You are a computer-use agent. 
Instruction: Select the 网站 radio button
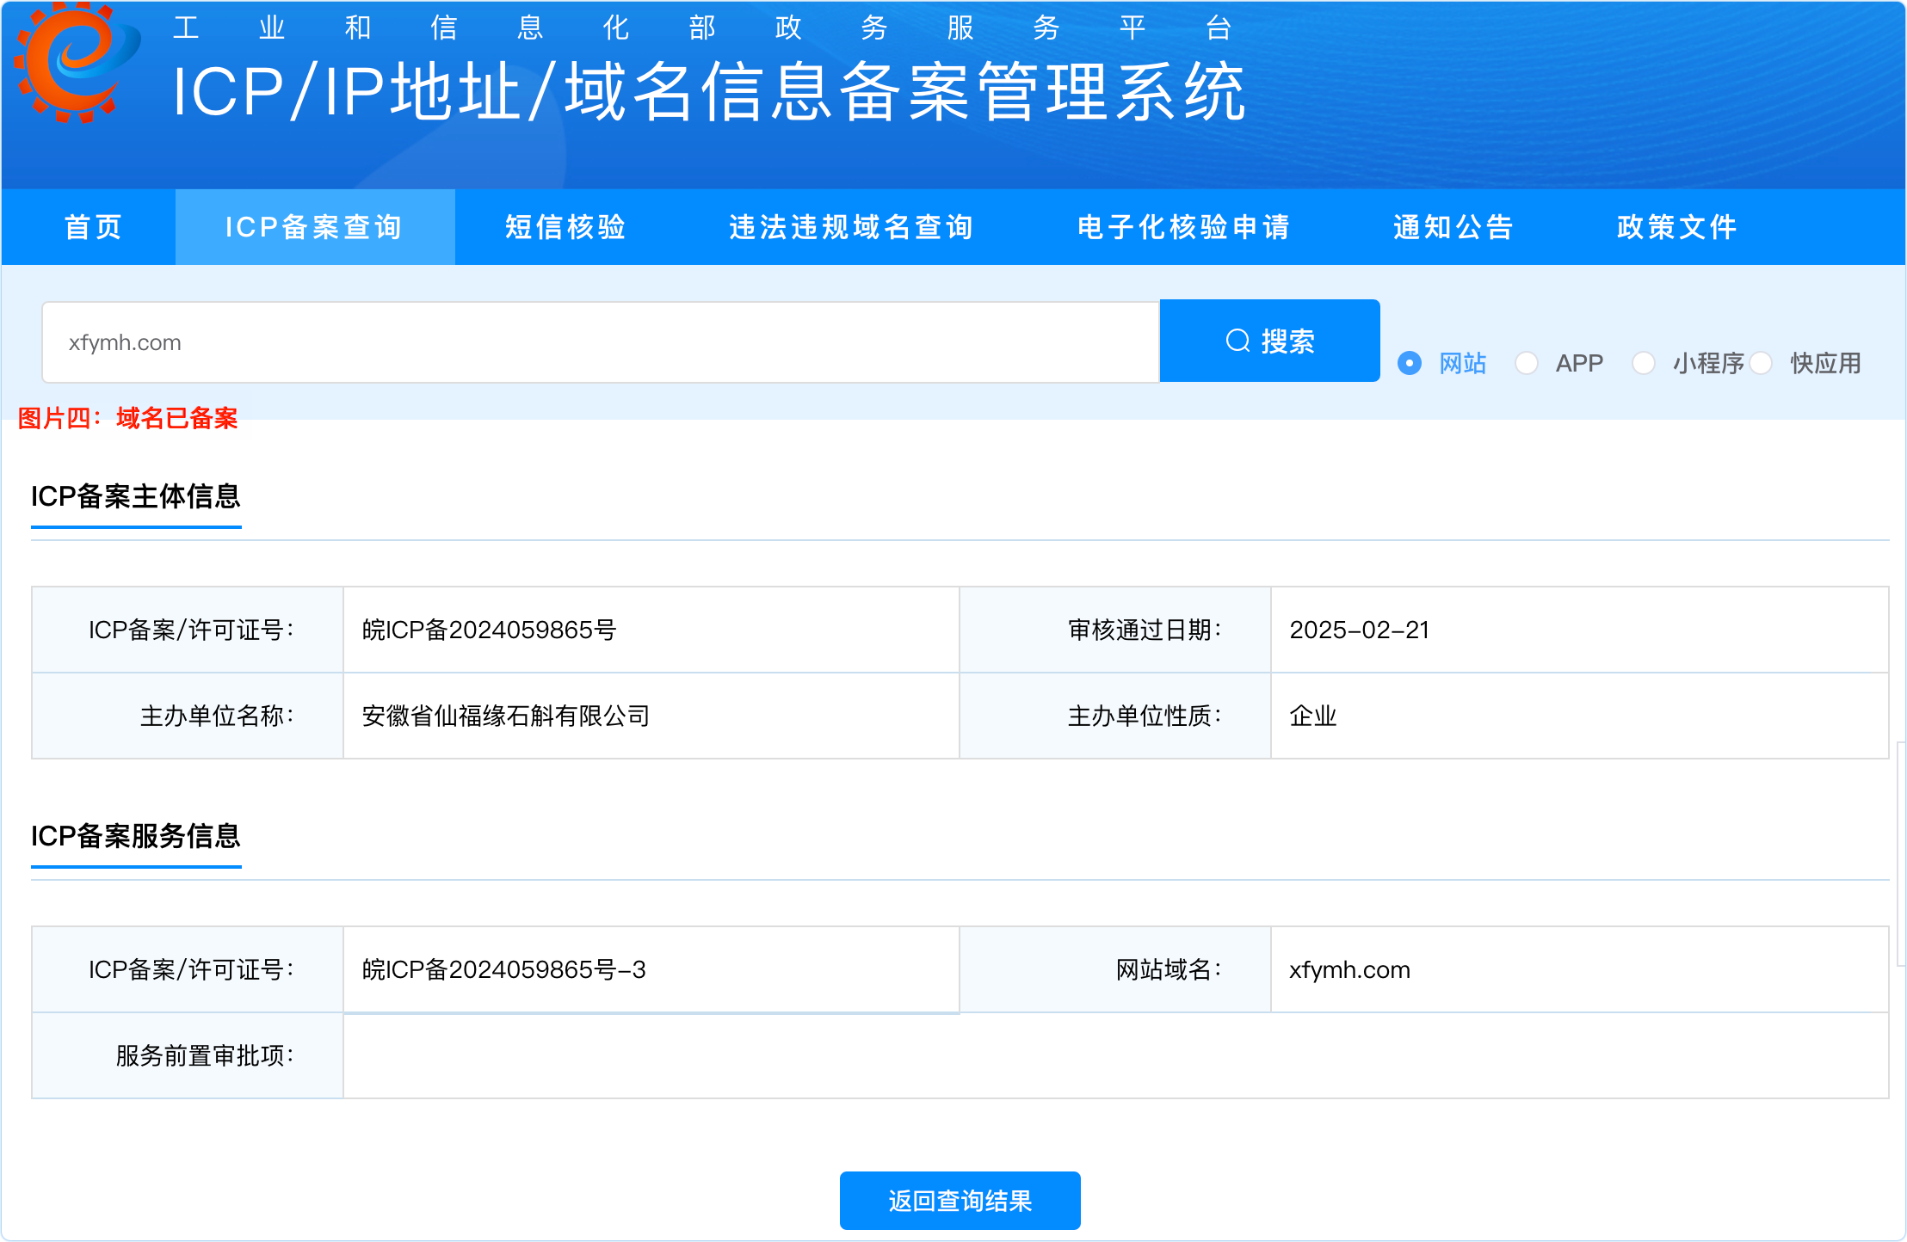tap(1410, 363)
